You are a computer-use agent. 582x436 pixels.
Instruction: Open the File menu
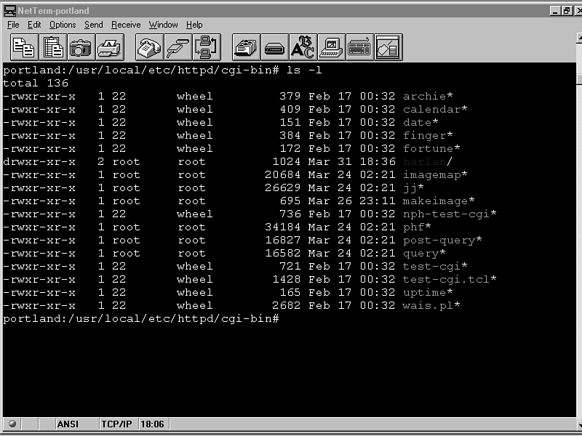14,25
